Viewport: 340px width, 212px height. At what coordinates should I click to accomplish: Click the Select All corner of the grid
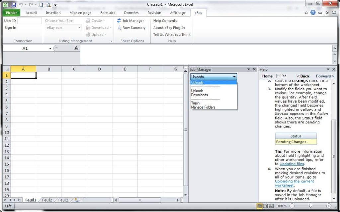(7, 69)
